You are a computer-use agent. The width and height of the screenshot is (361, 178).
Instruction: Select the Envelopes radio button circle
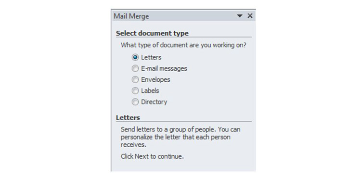coord(135,79)
